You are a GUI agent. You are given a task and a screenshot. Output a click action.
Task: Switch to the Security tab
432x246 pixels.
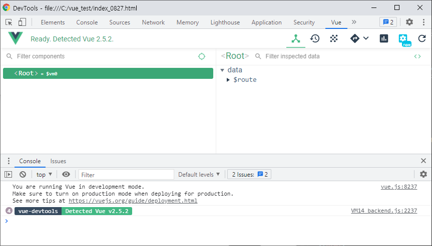(x=304, y=22)
